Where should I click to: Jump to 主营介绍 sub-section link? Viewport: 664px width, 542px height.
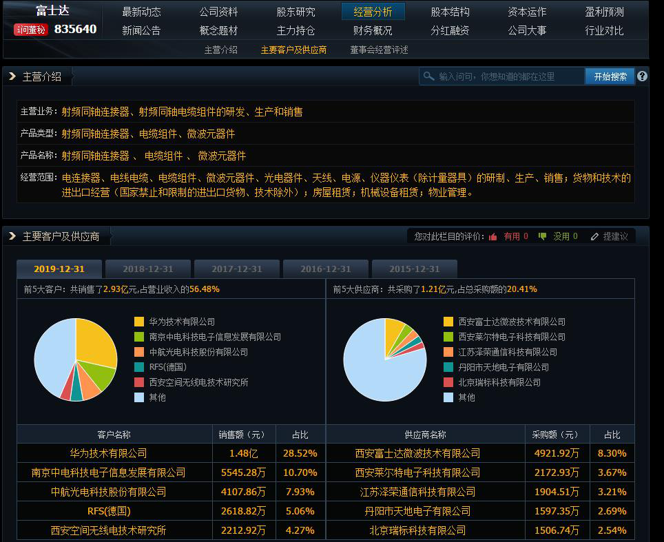point(220,50)
